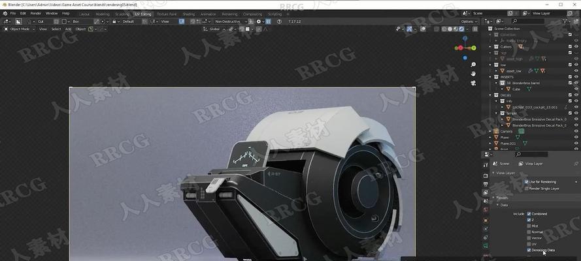The image size is (581, 261).
Task: Select solid viewport shading mode
Action: (450, 29)
